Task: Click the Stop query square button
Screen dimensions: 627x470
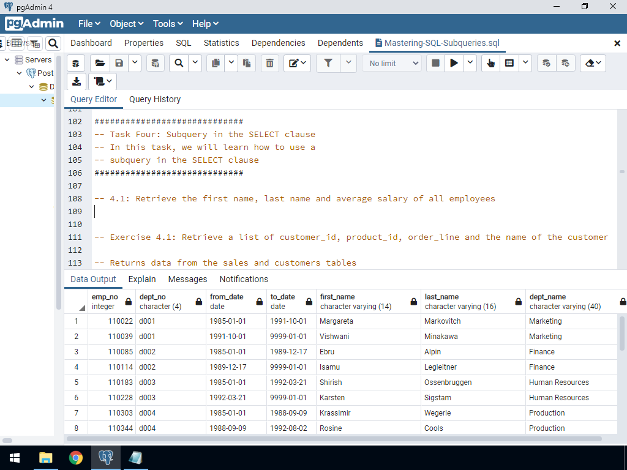Action: (x=436, y=63)
